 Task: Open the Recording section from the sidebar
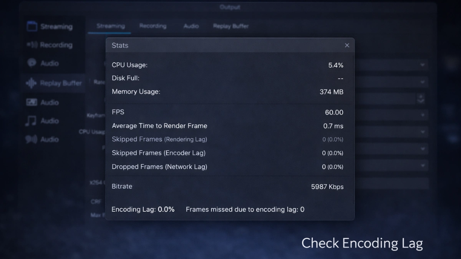[x=33, y=45]
